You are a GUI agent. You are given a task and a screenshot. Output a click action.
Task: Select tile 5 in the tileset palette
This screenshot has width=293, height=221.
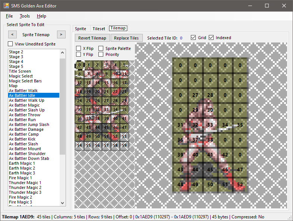point(124,65)
